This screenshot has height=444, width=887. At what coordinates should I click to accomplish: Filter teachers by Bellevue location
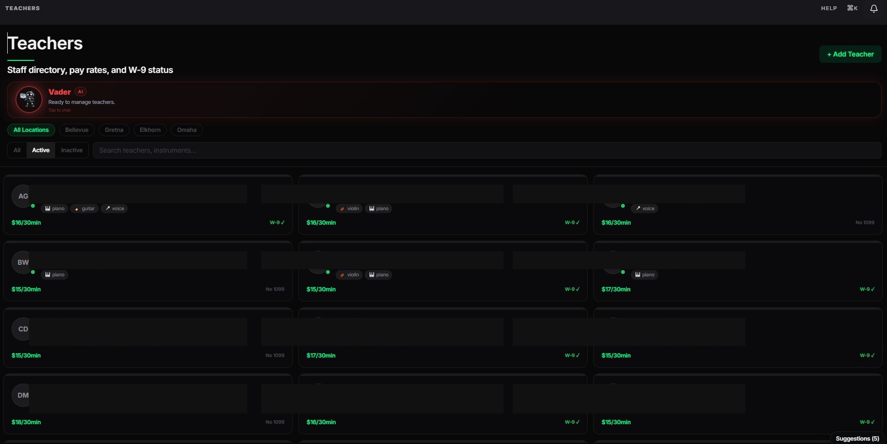[x=76, y=130]
